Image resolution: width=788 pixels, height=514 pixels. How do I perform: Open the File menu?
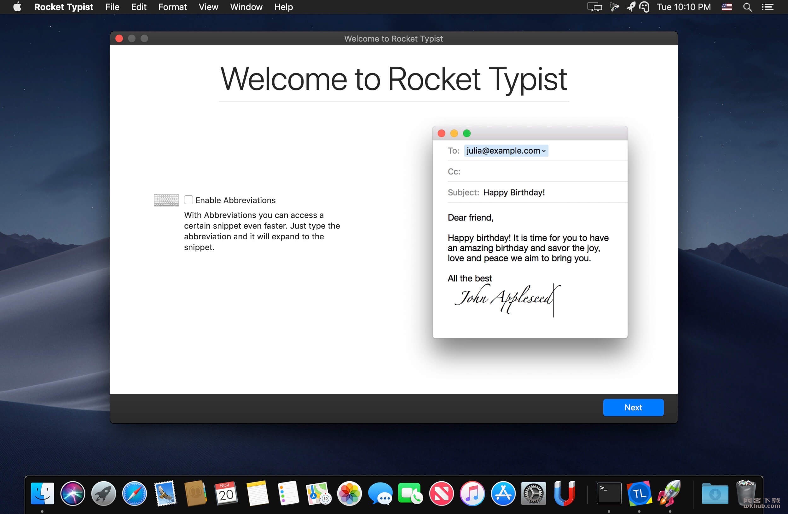coord(112,7)
